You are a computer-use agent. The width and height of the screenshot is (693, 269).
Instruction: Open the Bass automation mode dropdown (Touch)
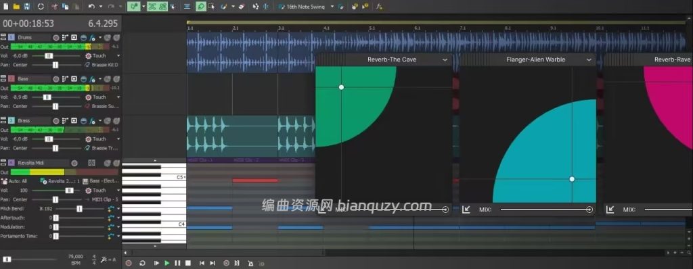pos(118,97)
